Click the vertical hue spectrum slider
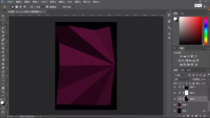This screenshot has height=118, width=210. pos(206,30)
